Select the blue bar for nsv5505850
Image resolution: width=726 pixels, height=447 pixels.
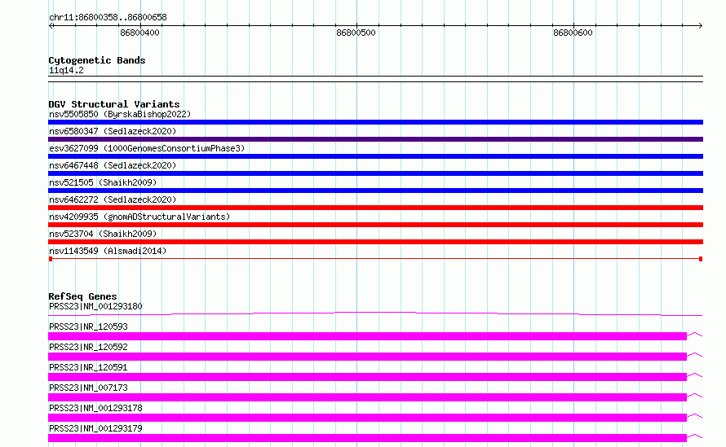point(375,122)
